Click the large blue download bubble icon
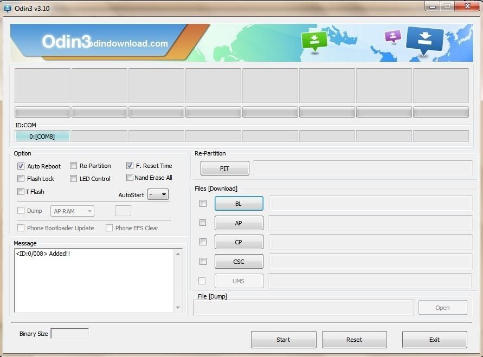Screen dimensions: 483x357 point(425,41)
